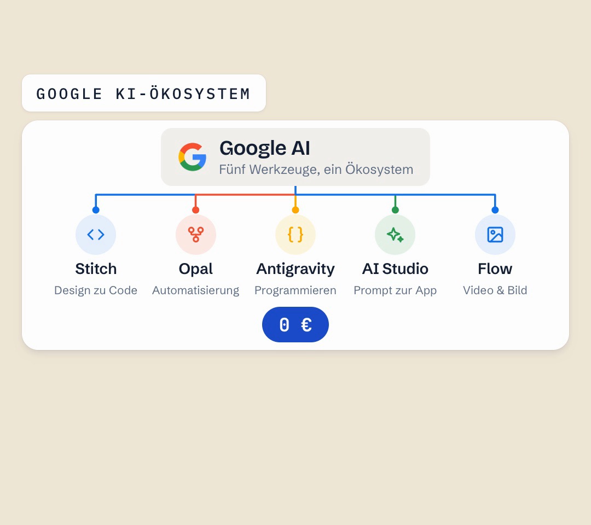The image size is (591, 525).
Task: Click the Stitch code brackets icon
Action: (x=96, y=235)
